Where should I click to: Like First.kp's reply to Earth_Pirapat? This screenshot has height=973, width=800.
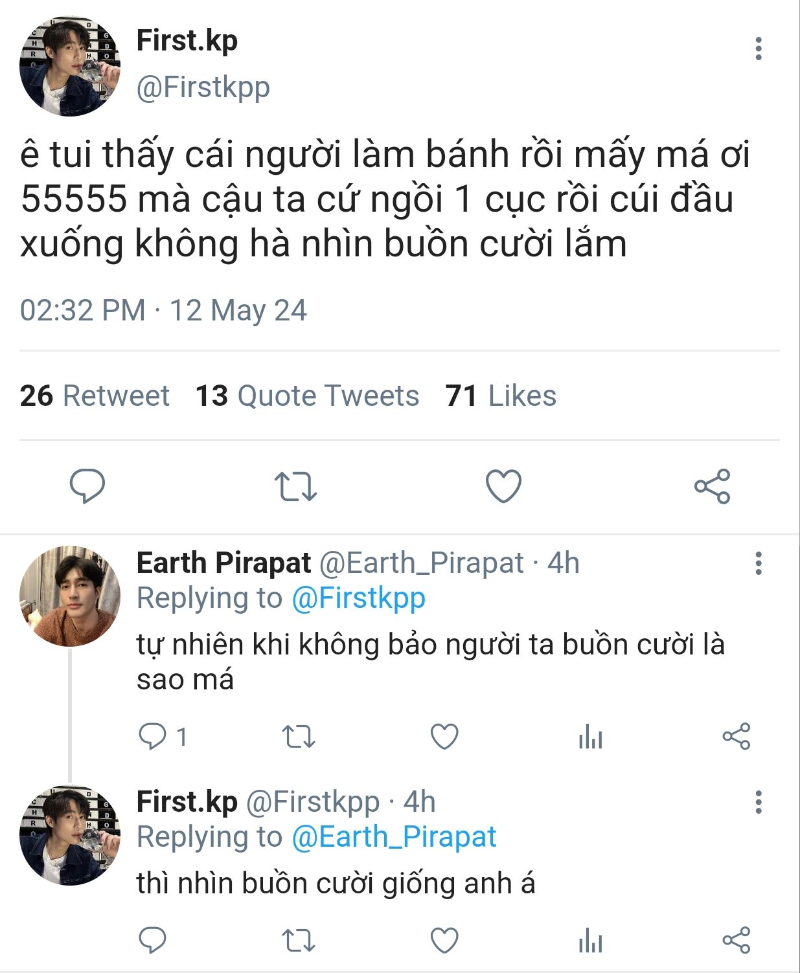[444, 940]
